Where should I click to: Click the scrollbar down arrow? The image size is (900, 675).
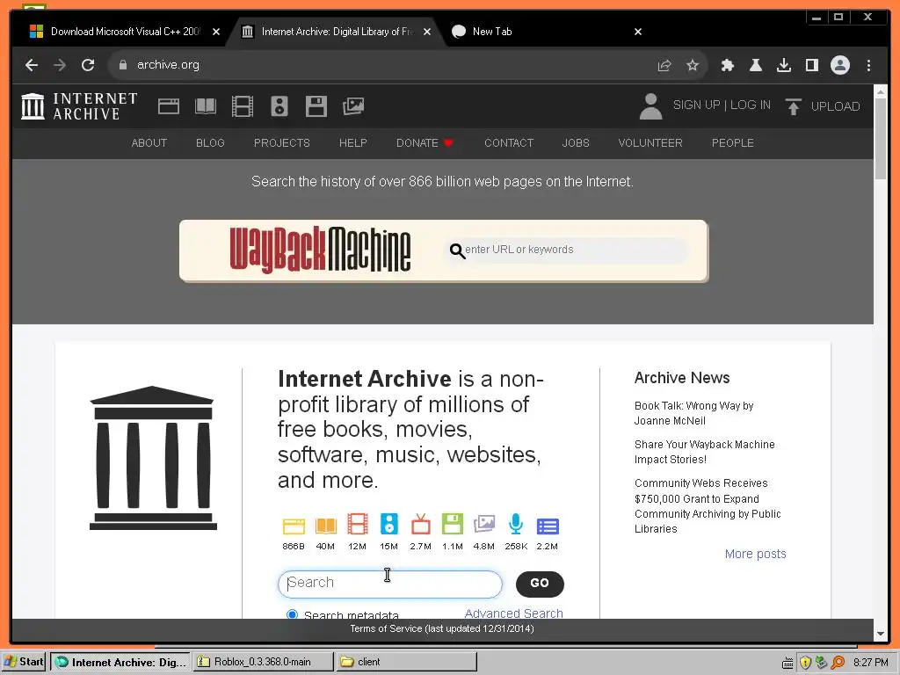point(881,635)
